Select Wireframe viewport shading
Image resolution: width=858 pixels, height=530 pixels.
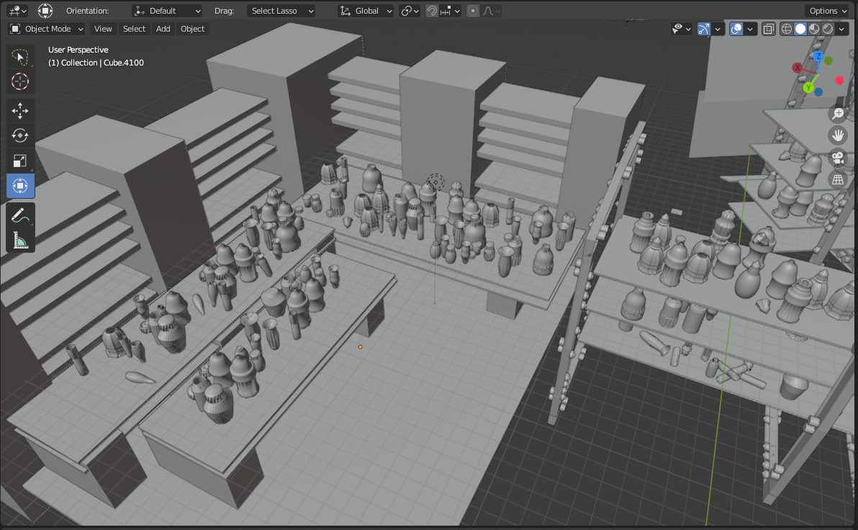[786, 29]
